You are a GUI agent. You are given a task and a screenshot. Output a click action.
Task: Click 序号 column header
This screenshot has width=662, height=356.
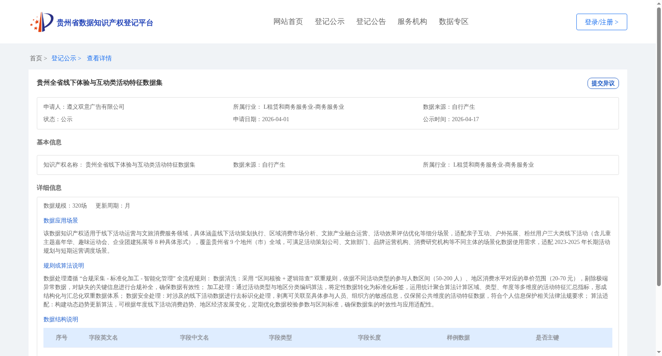pyautogui.click(x=62, y=338)
